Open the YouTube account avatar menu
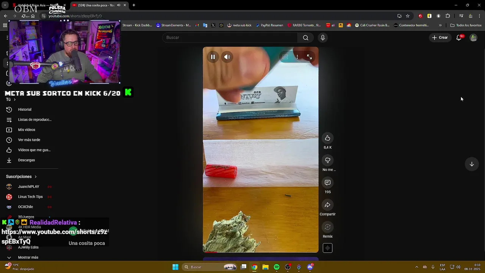Image resolution: width=485 pixels, height=273 pixels. (x=473, y=38)
